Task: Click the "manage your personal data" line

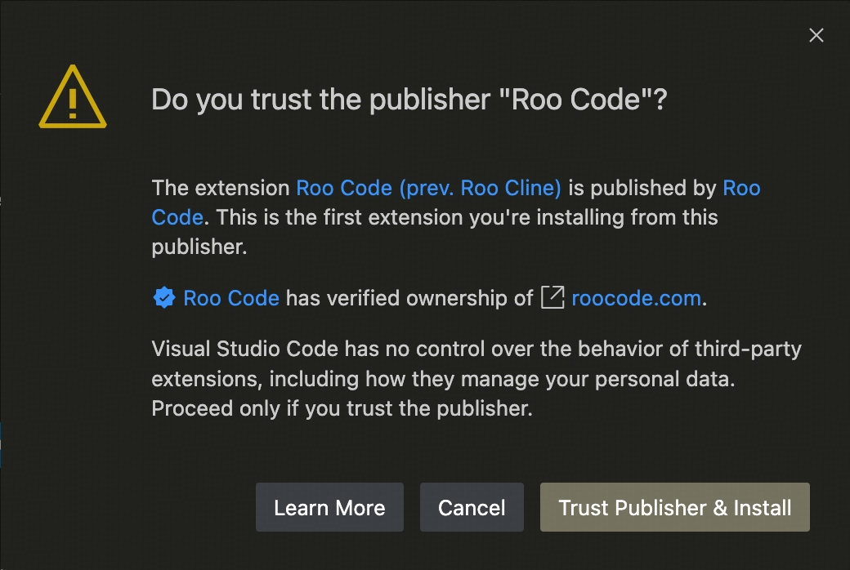Action: click(x=443, y=379)
